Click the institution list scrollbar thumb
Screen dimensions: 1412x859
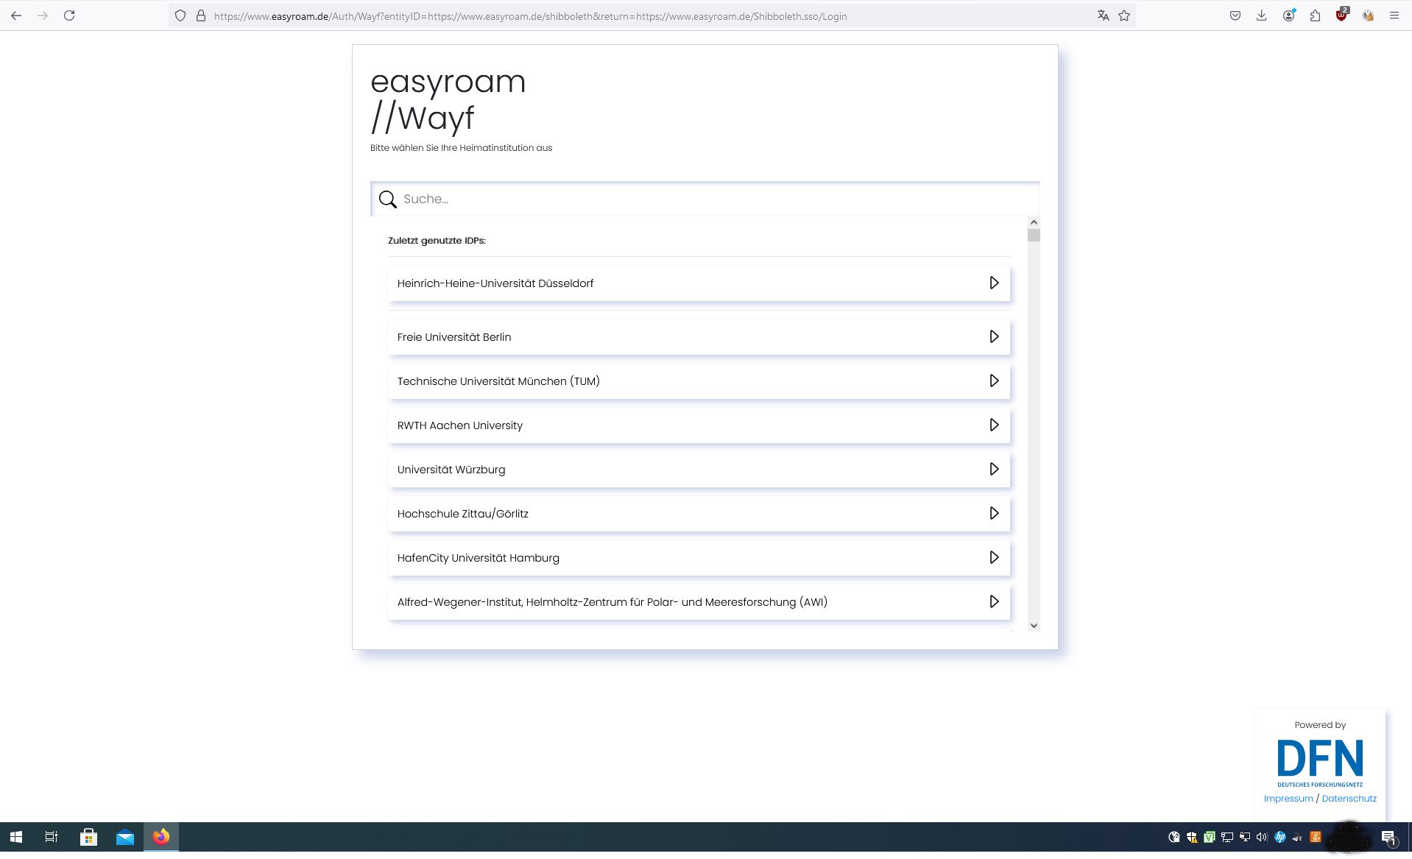click(1034, 236)
